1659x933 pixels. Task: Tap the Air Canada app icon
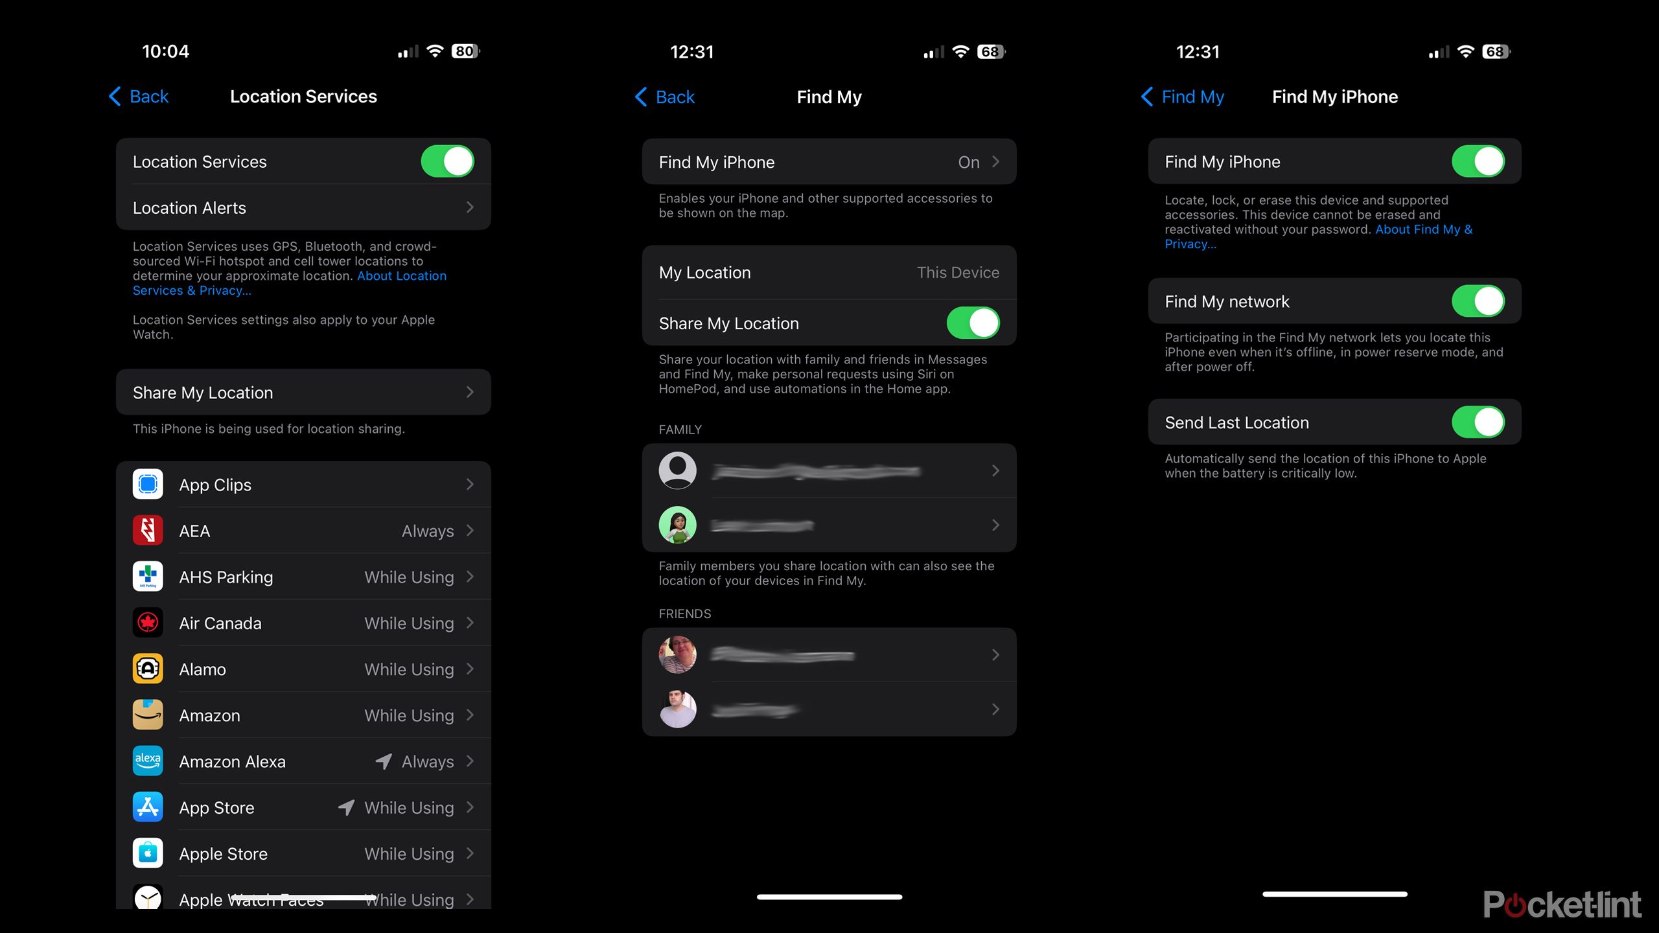[147, 623]
